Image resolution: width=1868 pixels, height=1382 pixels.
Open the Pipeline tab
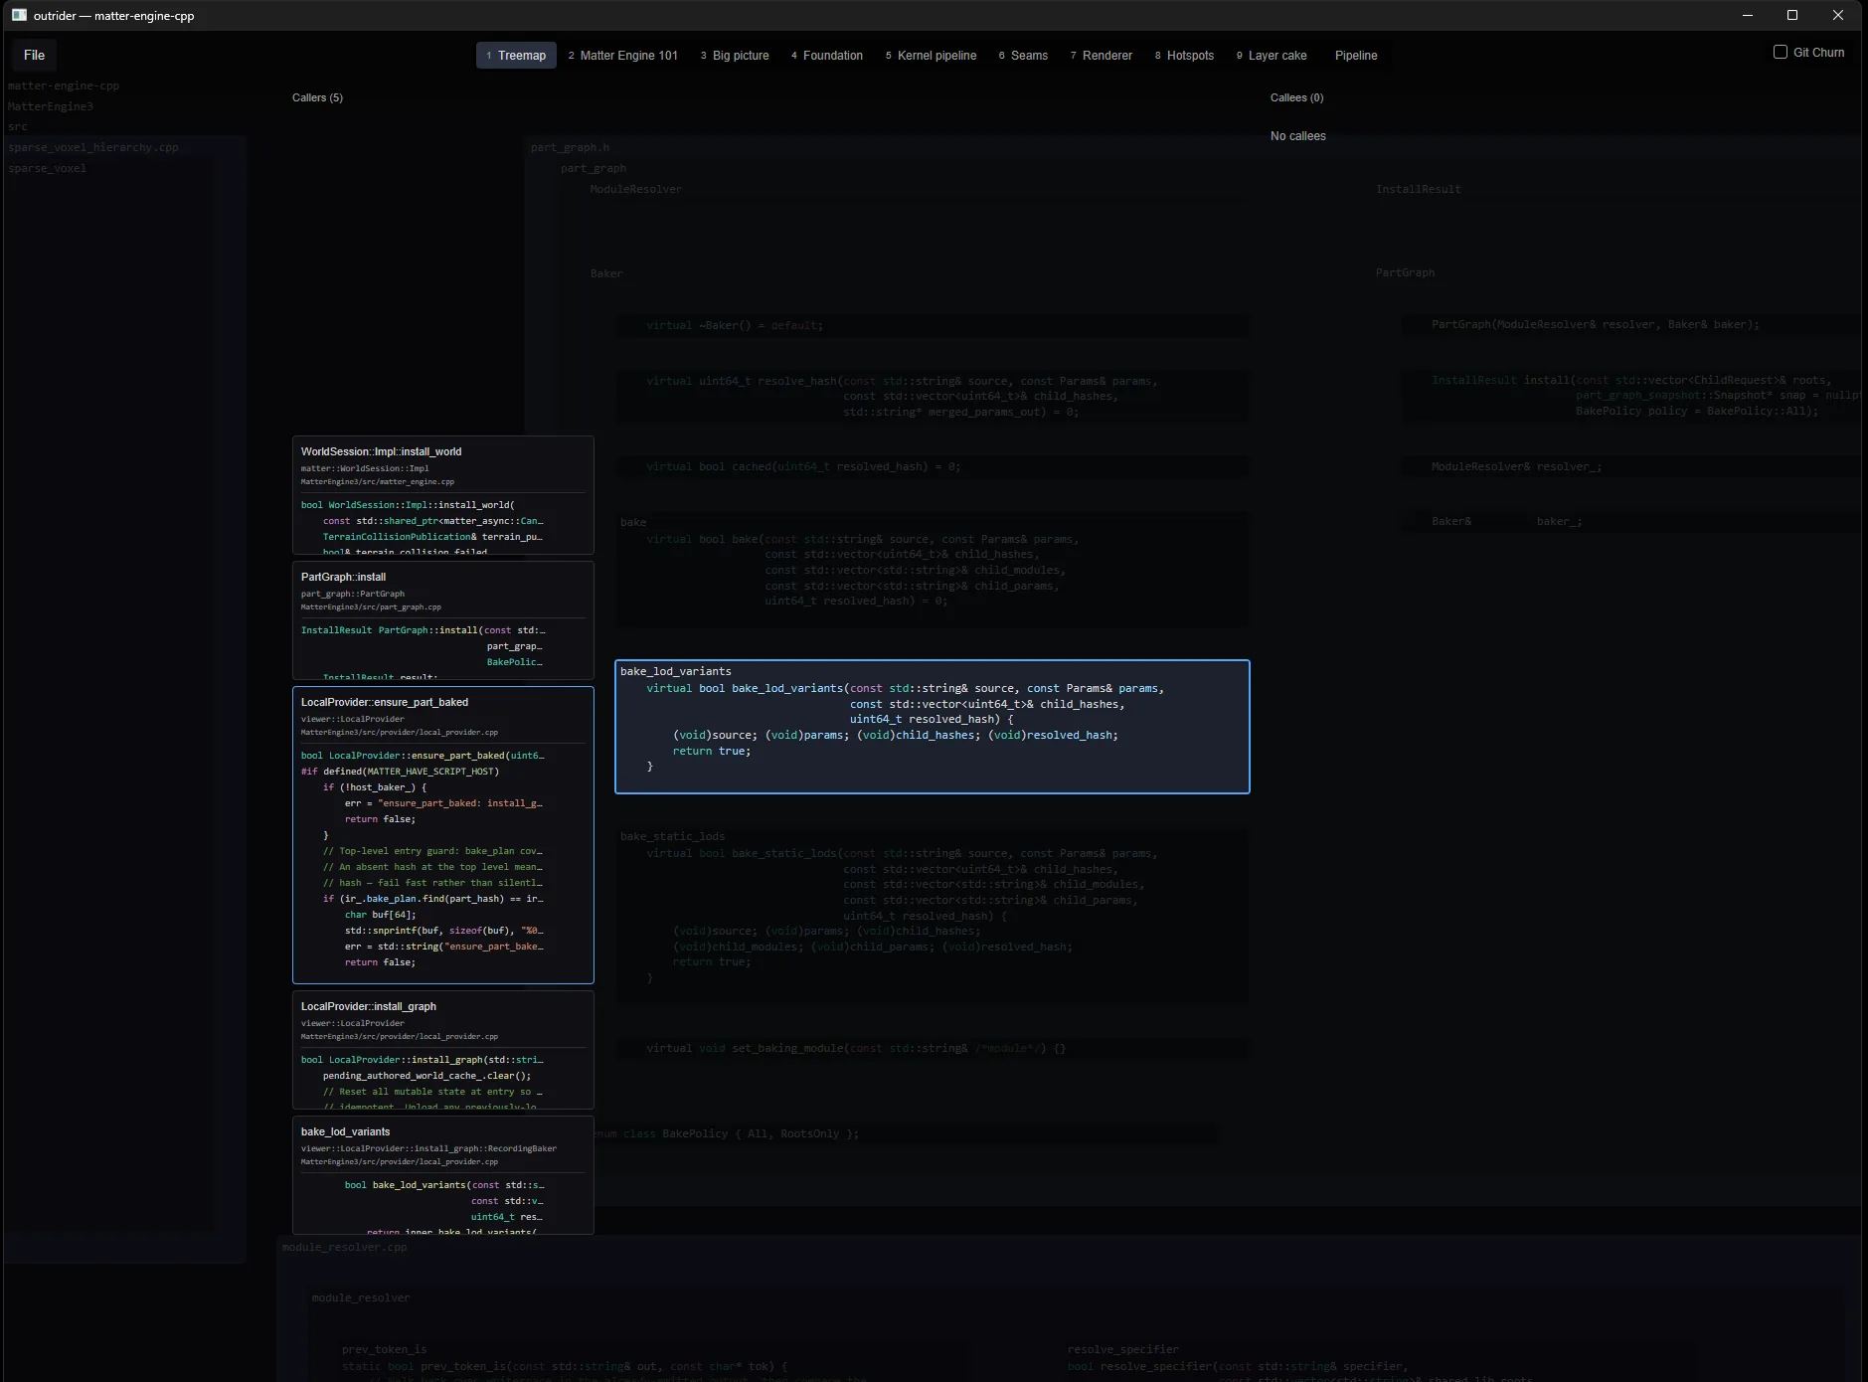point(1356,56)
